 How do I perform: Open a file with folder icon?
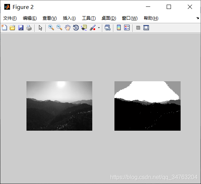[x=13, y=28]
